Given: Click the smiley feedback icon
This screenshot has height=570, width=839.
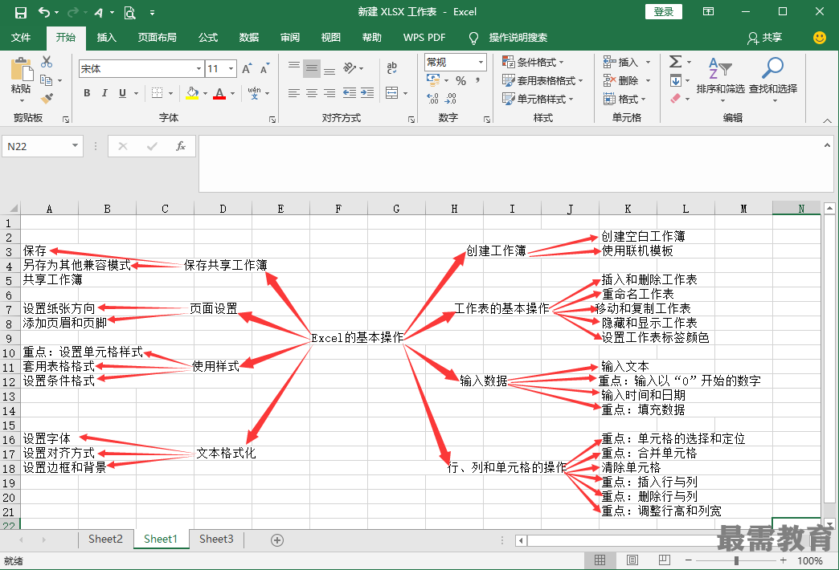Looking at the screenshot, I should (x=819, y=38).
